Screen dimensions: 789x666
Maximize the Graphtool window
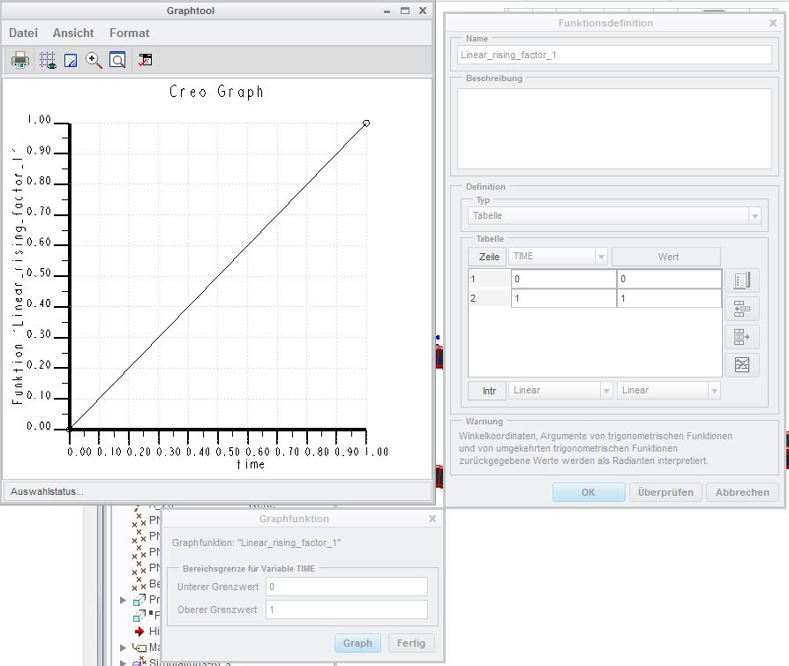click(x=405, y=11)
